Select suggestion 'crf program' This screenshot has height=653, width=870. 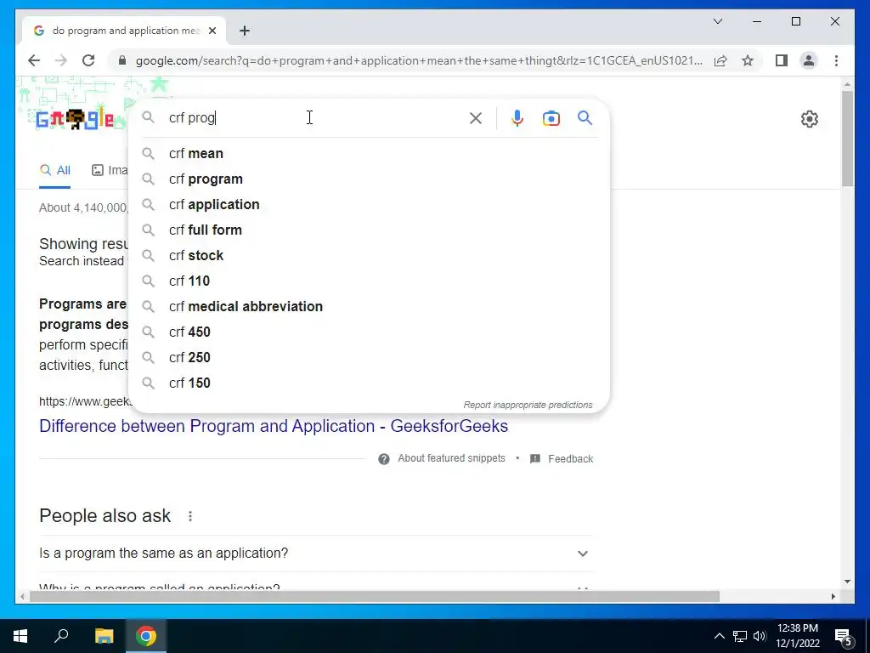pyautogui.click(x=369, y=179)
